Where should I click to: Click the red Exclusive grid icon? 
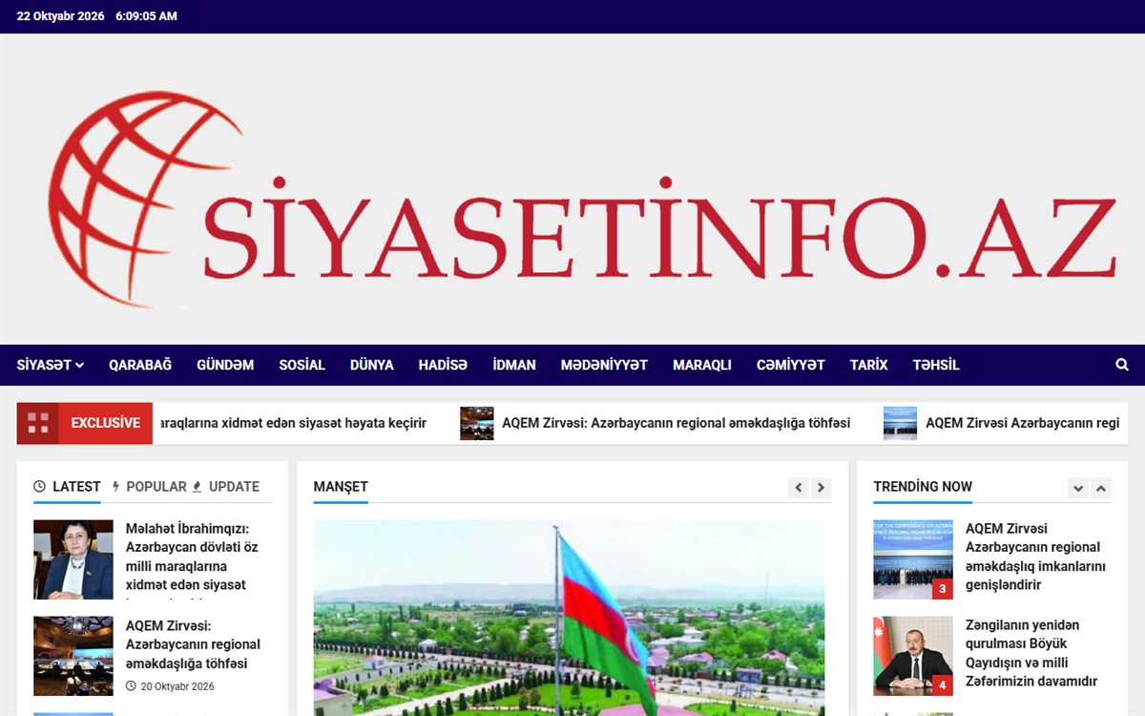pos(37,423)
